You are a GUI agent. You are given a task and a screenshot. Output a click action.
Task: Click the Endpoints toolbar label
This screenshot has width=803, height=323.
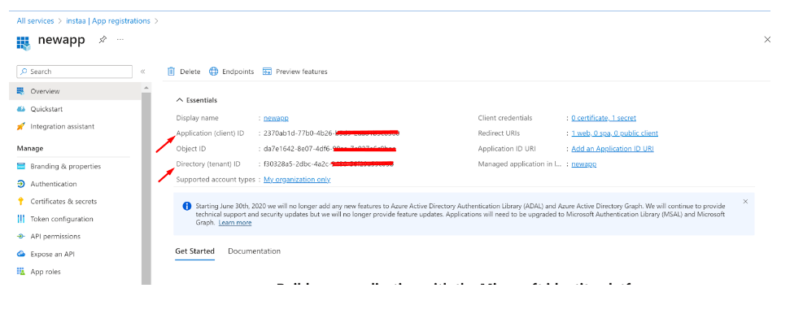(238, 72)
